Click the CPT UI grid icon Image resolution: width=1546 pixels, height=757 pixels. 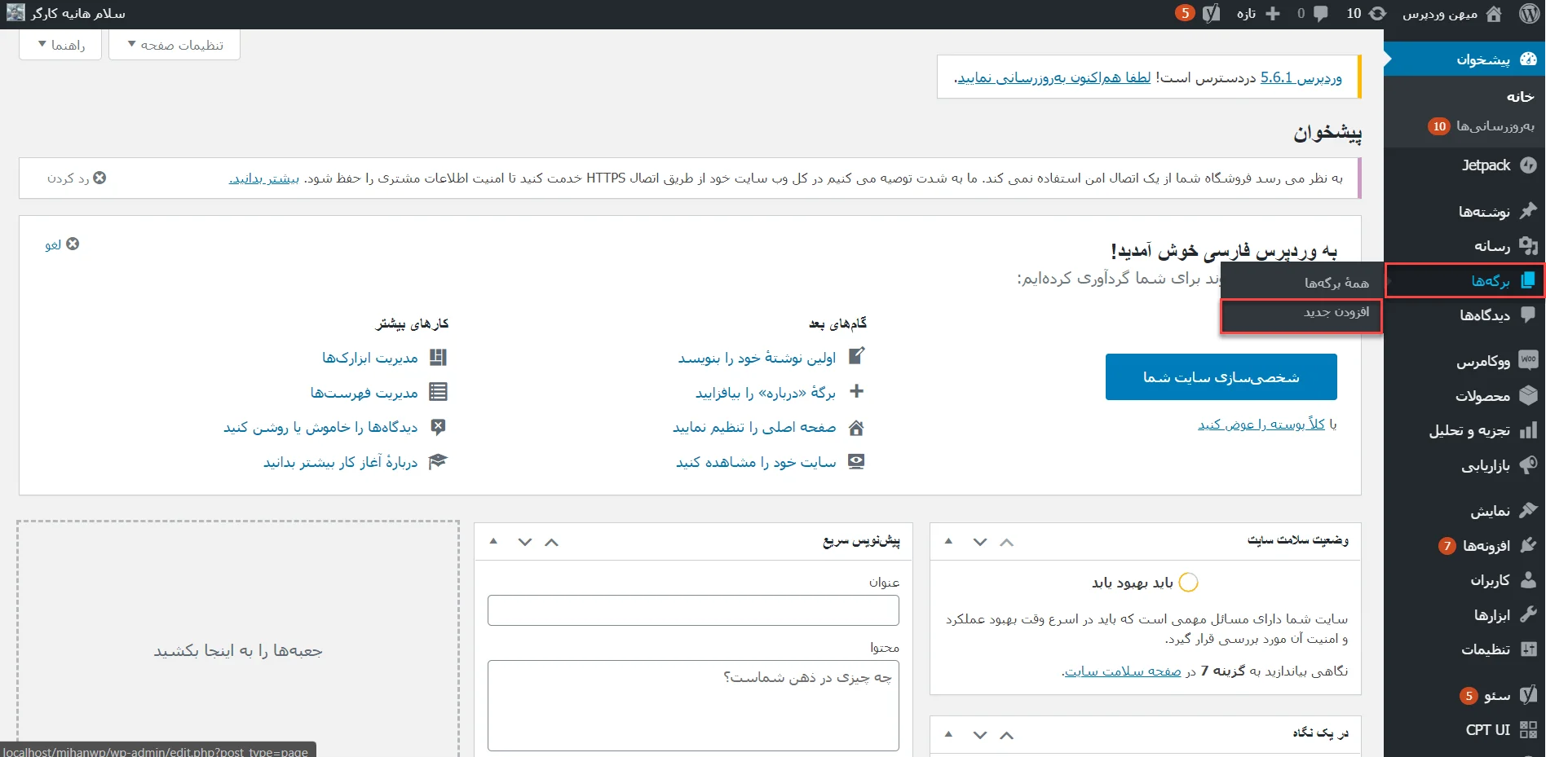coord(1529,729)
